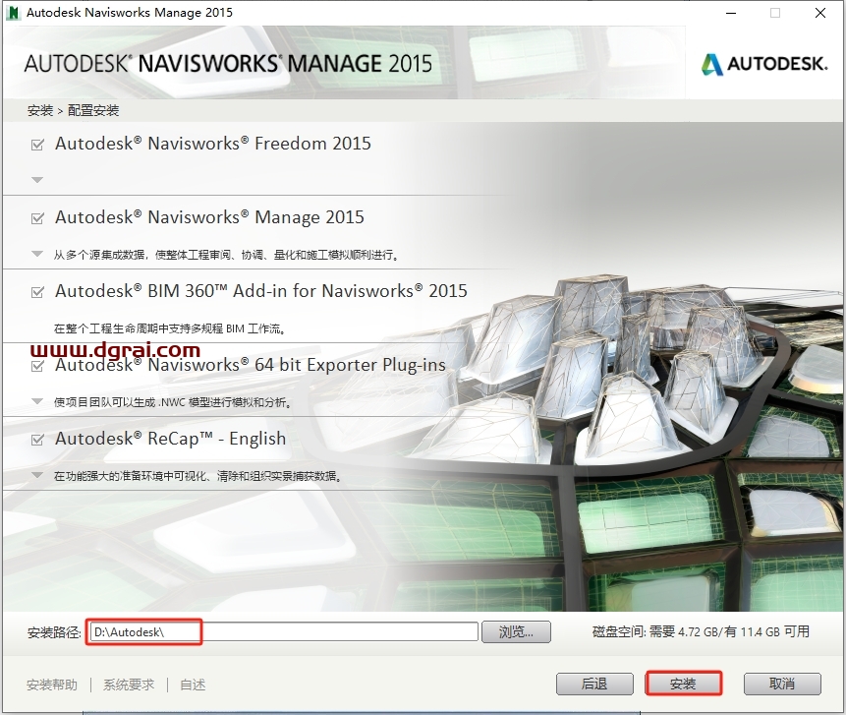Click the Navisworks app icon in title bar
Screen dimensions: 846x715
pos(13,13)
